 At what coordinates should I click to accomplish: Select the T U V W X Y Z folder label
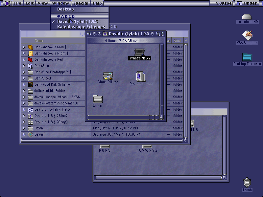(x=147, y=150)
